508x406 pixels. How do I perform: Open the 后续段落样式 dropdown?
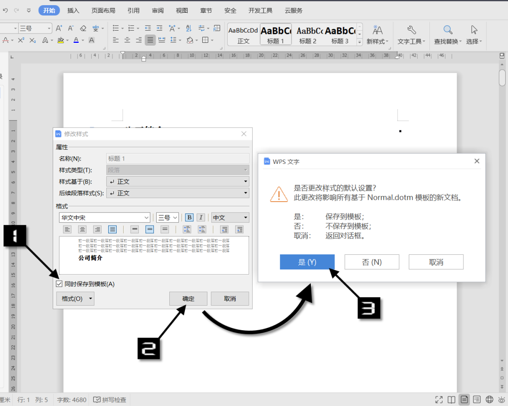[177, 193]
